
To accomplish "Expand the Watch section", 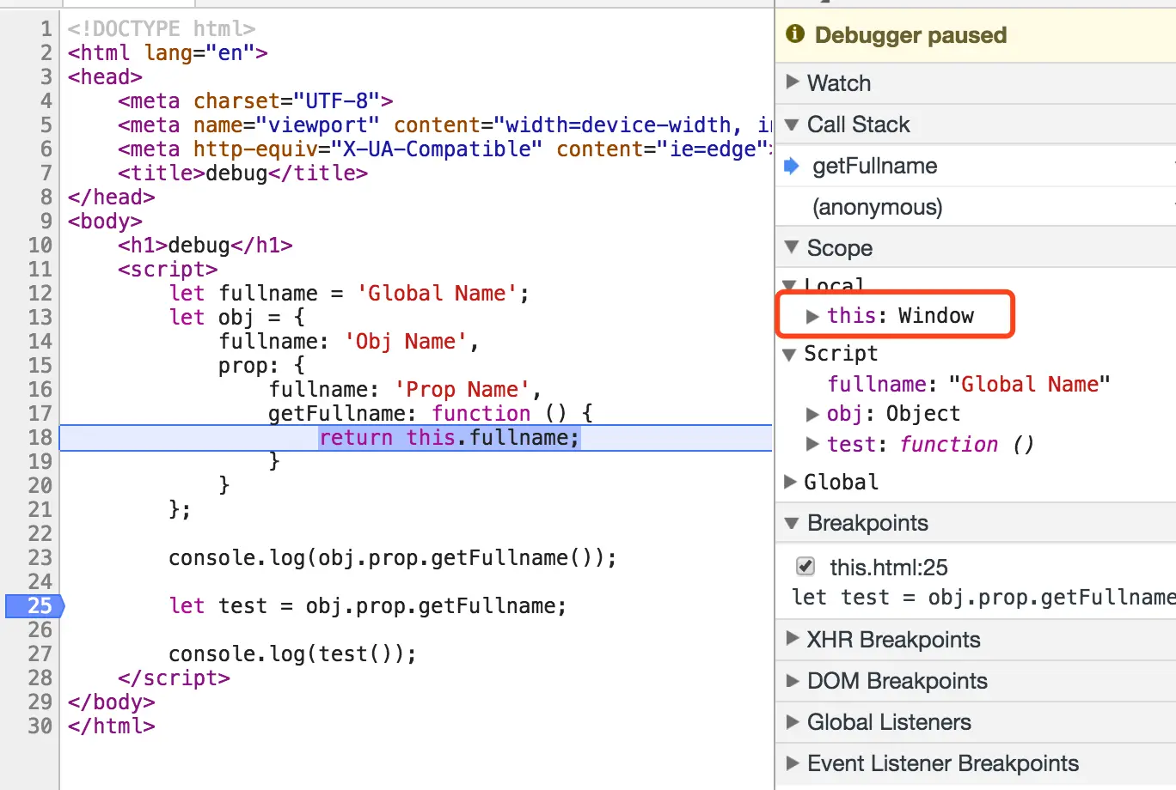I will tap(793, 82).
